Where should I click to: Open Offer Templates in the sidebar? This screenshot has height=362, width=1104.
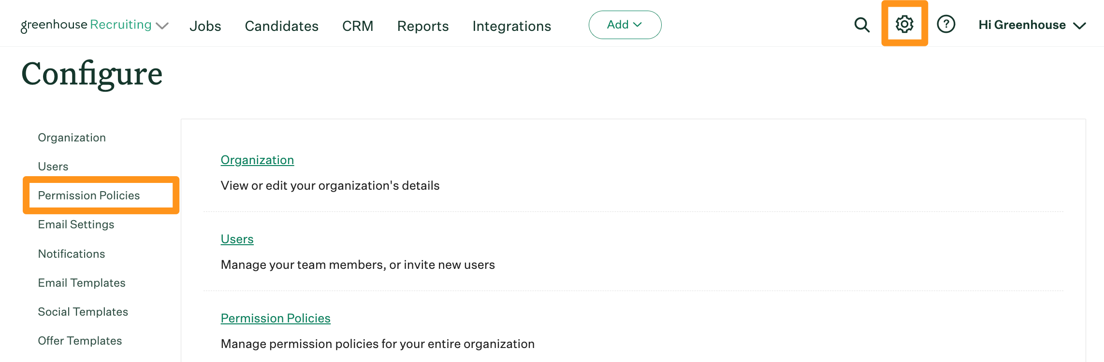[x=80, y=341]
